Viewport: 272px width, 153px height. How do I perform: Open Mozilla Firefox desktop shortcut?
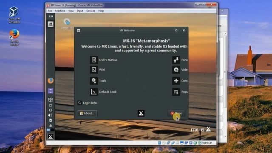14,37
